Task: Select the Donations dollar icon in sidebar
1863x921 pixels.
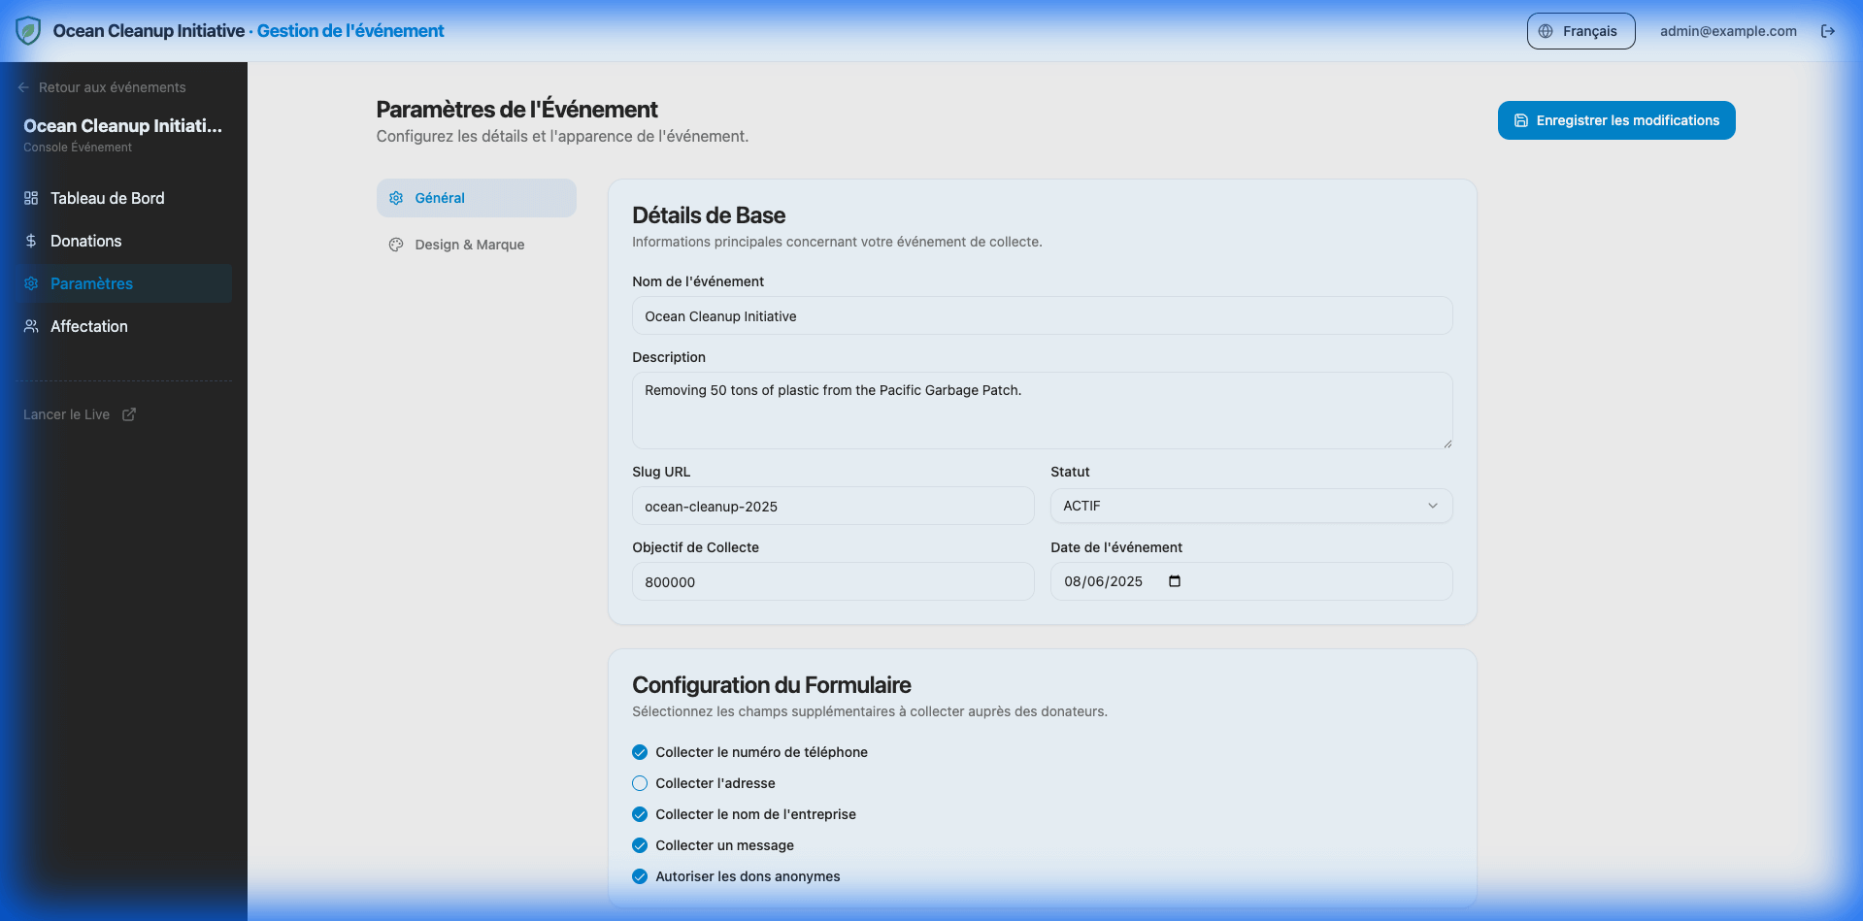Action: [31, 241]
